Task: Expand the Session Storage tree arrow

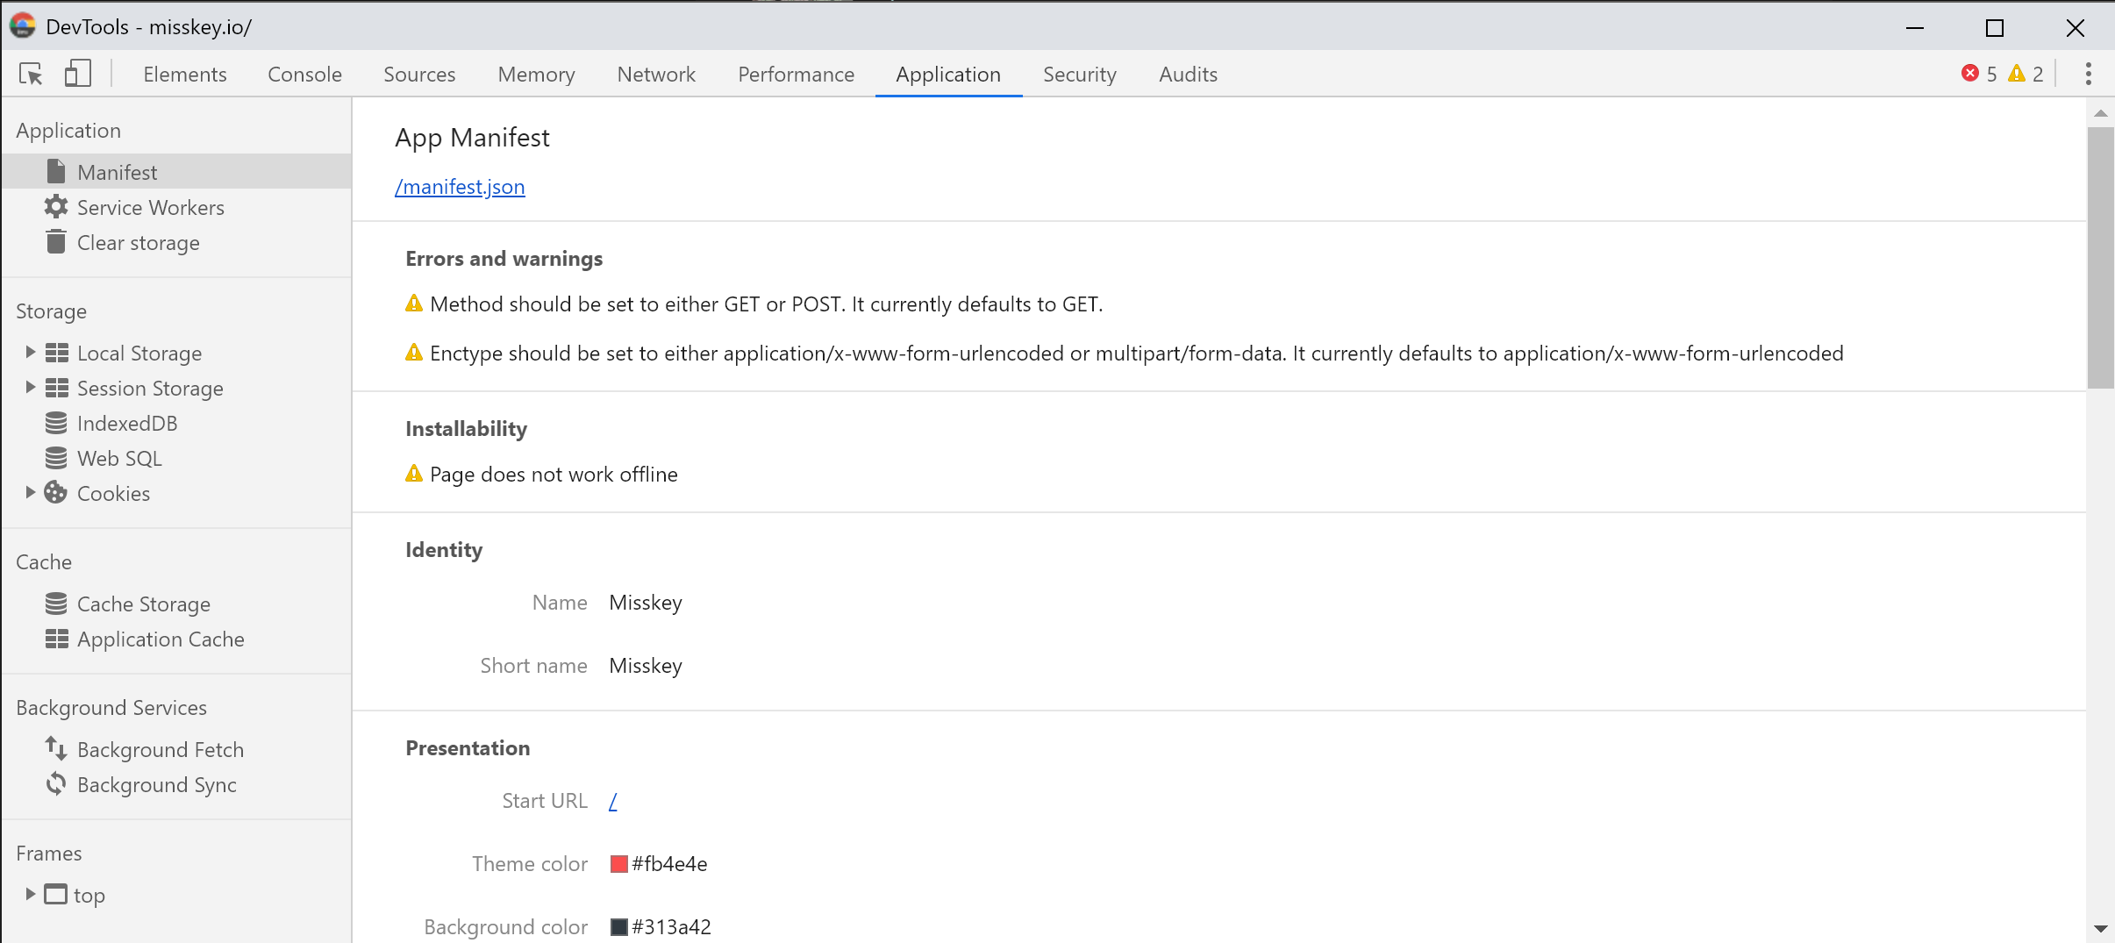Action: click(x=31, y=387)
